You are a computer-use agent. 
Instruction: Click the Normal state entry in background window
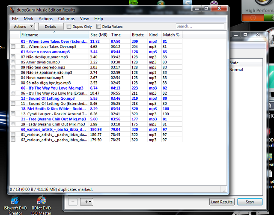236,69
